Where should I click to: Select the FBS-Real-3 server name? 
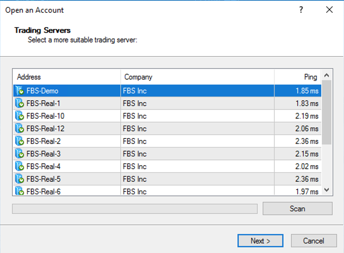click(x=43, y=154)
